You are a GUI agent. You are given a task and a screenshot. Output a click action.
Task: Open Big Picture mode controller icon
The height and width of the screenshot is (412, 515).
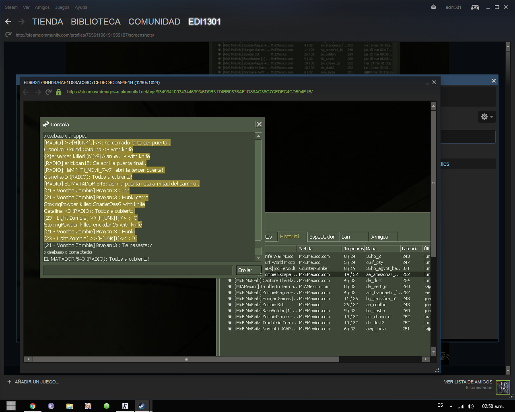pos(475,7)
